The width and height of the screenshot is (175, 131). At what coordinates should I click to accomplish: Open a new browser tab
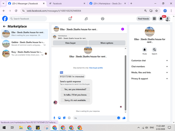pyautogui.click(x=131, y=3)
